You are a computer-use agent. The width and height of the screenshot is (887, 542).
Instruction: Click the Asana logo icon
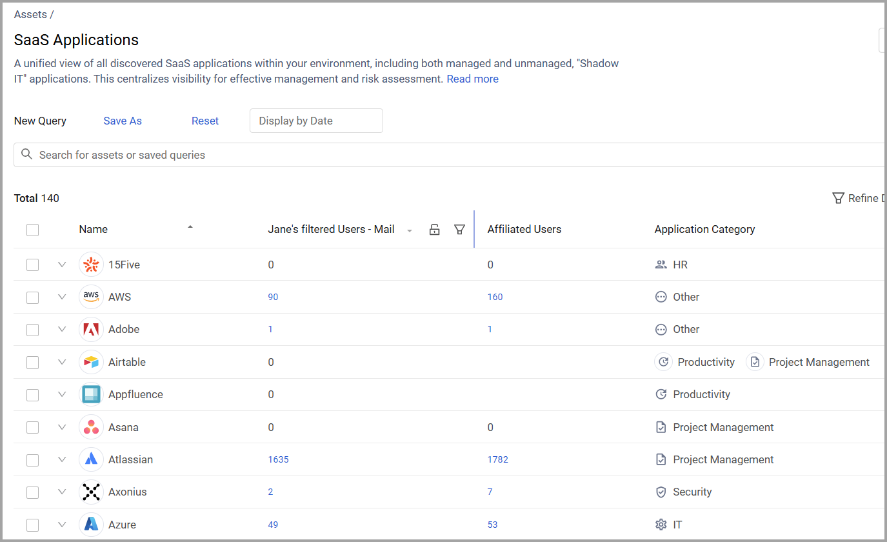tap(91, 427)
